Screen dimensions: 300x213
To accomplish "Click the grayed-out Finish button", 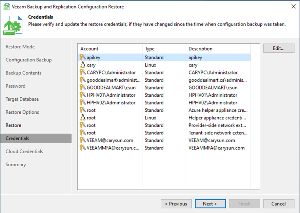I will coord(245,204).
